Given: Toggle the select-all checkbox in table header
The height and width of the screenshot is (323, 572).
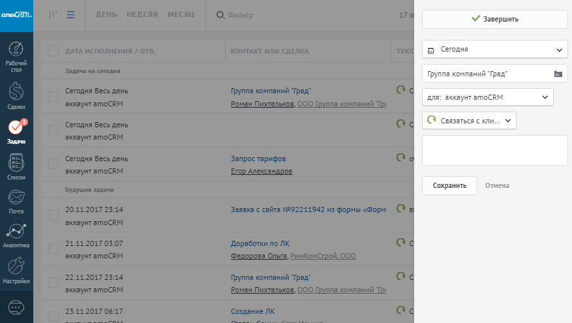Looking at the screenshot, I should tap(53, 51).
